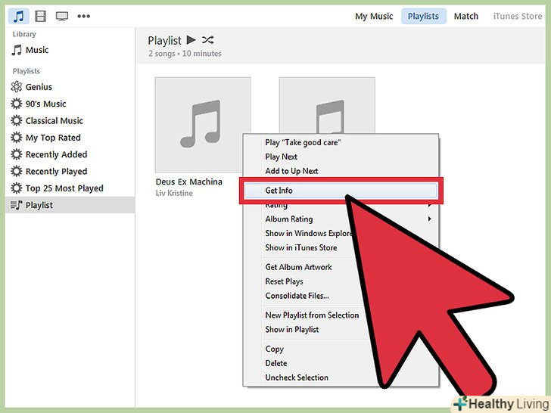
Task: Click the music note icon beside Music
Action: (x=17, y=50)
